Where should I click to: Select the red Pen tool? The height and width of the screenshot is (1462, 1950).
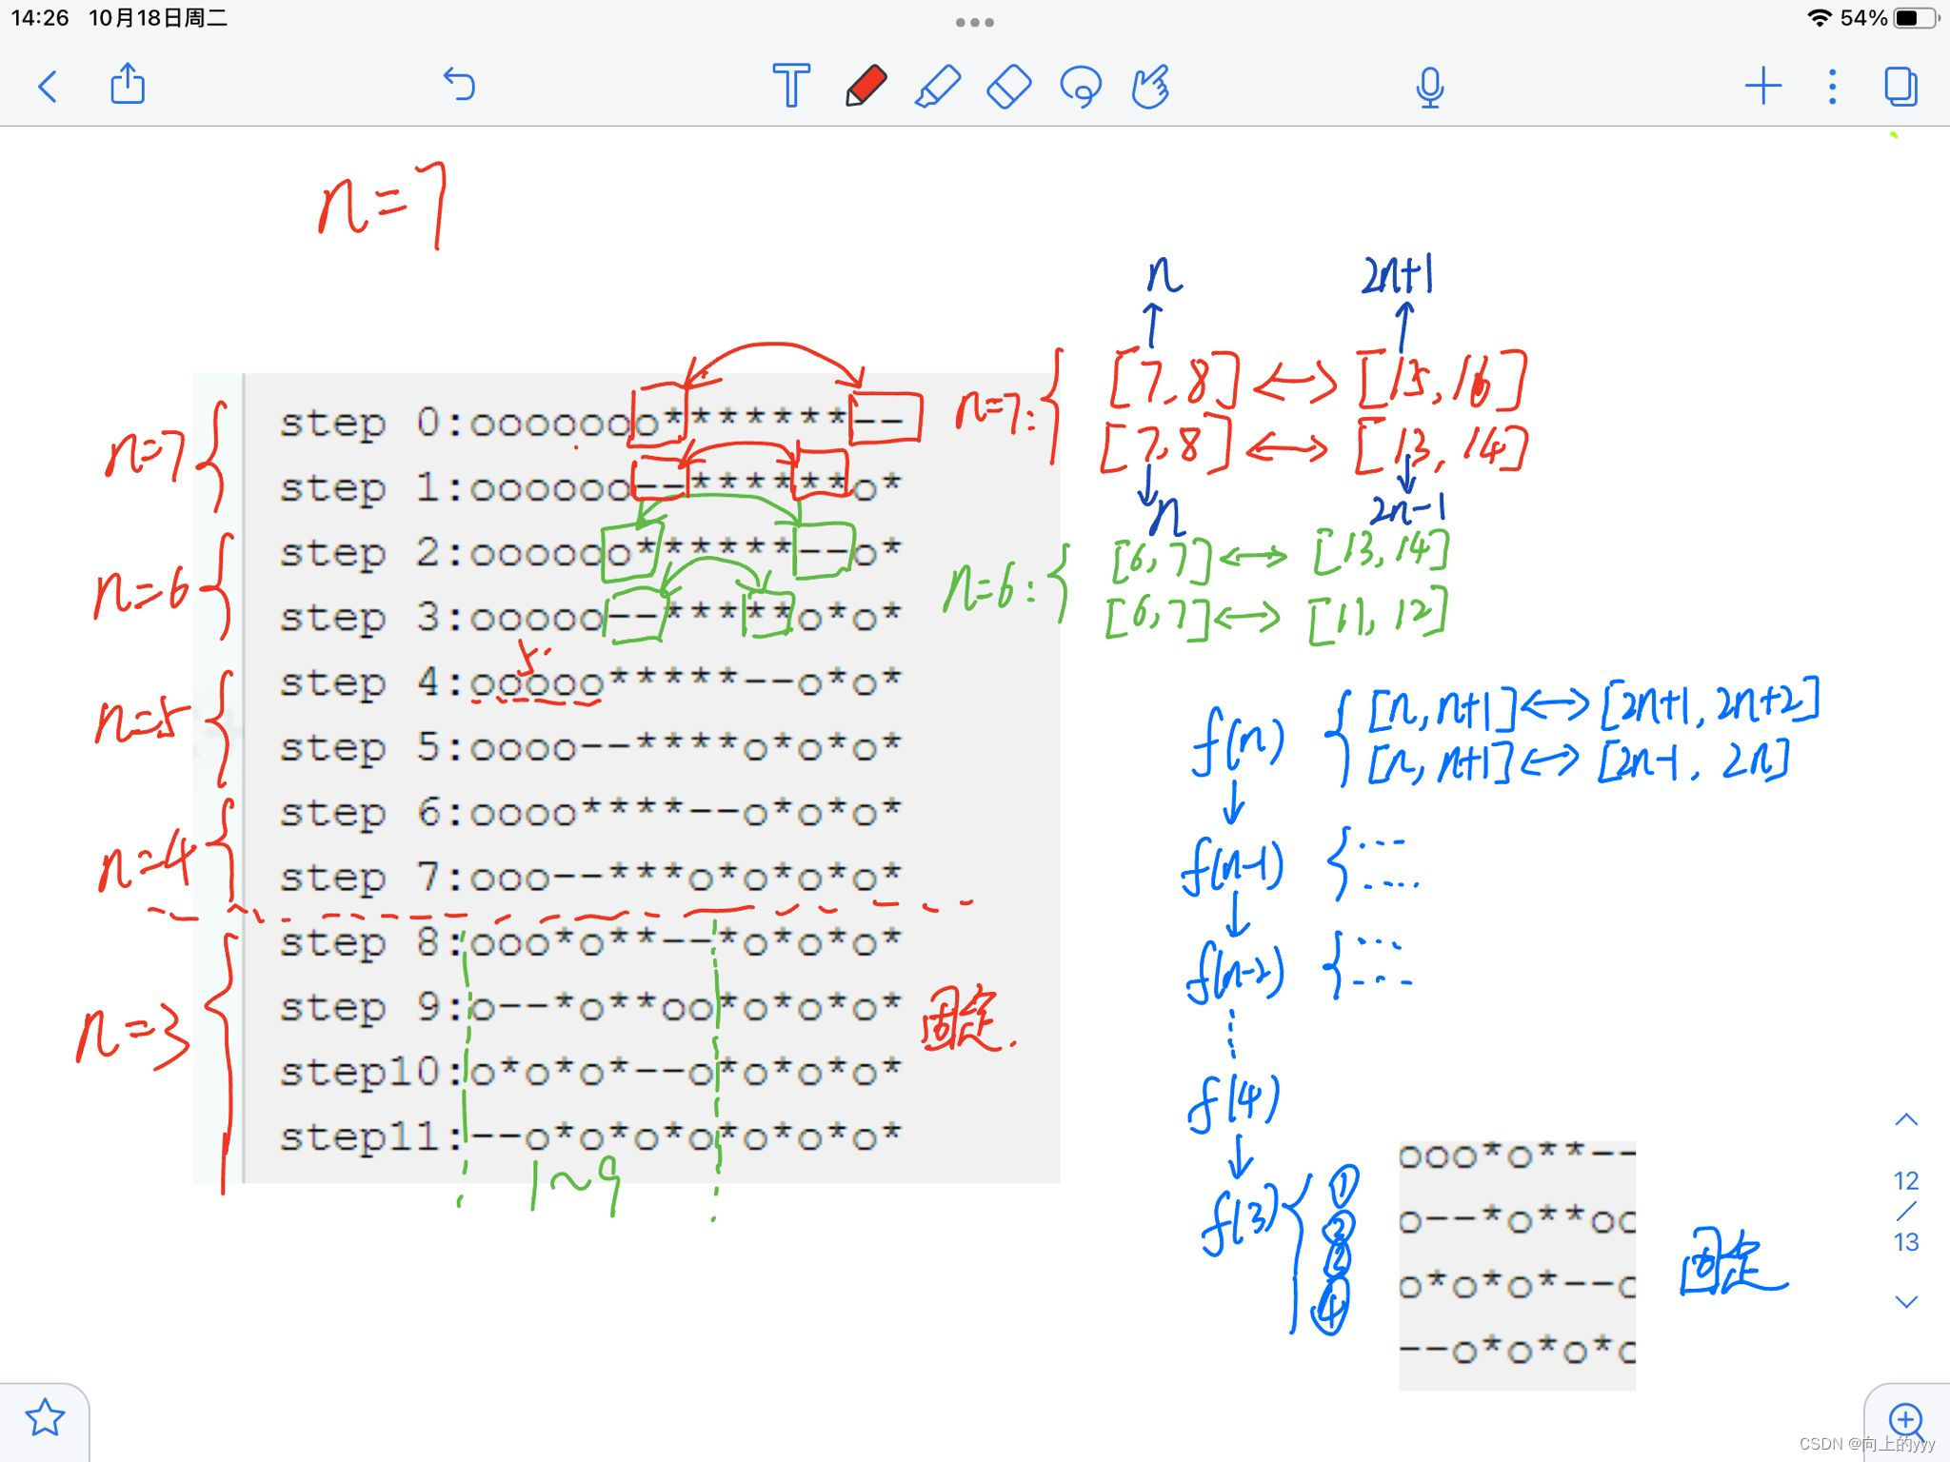866,86
